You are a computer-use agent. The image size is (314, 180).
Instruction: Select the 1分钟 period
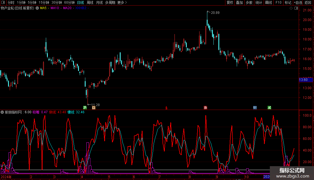[21, 2]
